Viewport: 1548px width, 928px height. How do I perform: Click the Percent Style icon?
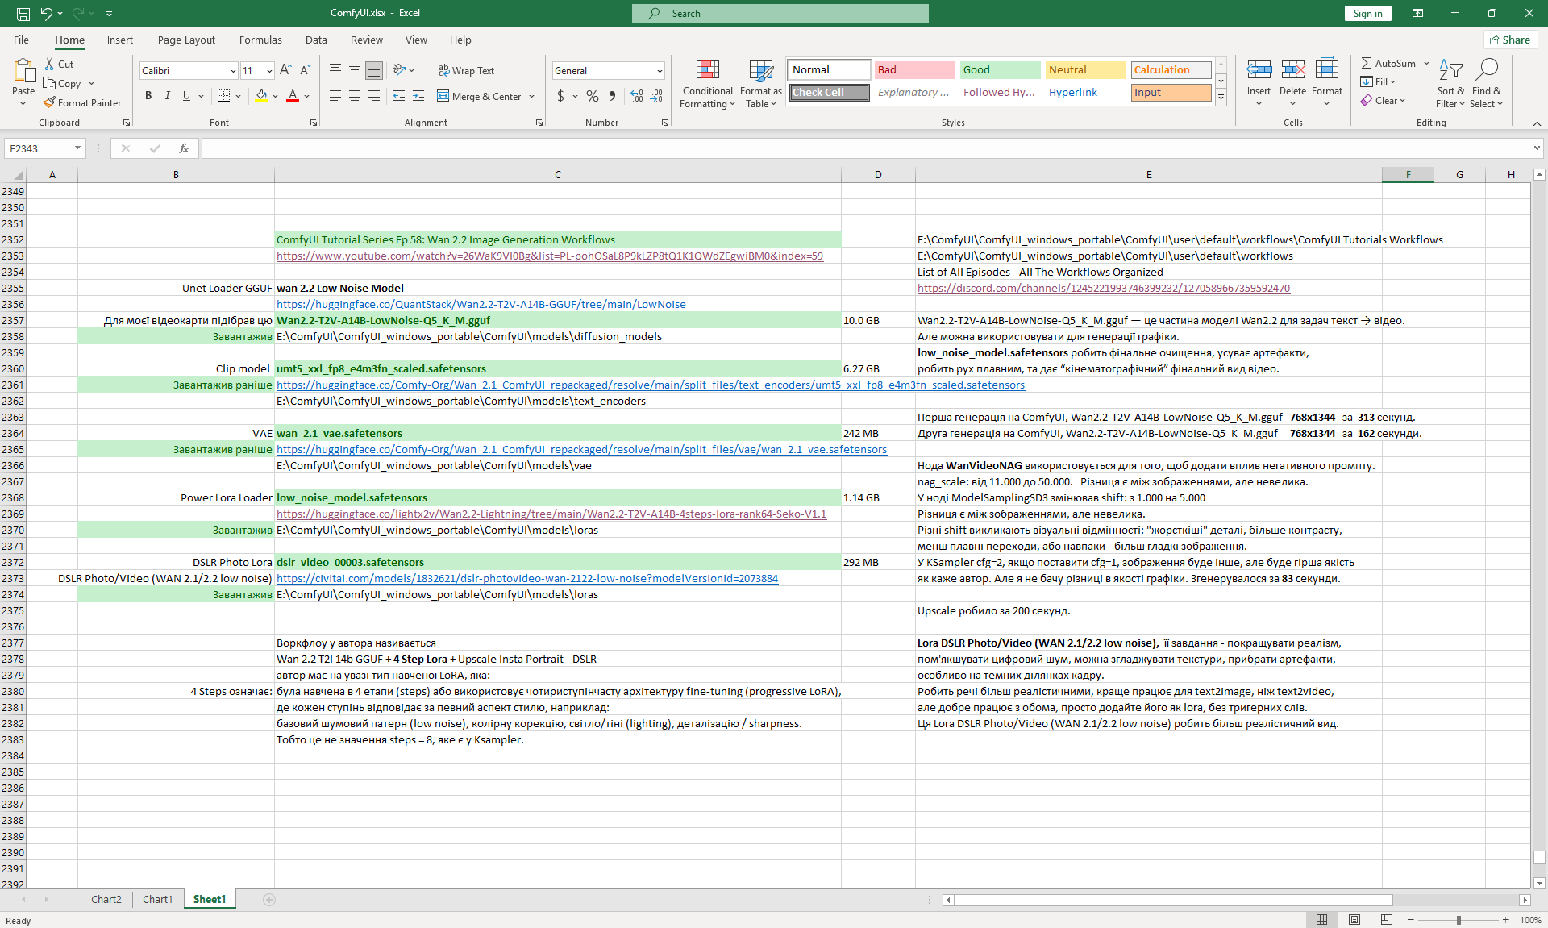click(x=593, y=96)
